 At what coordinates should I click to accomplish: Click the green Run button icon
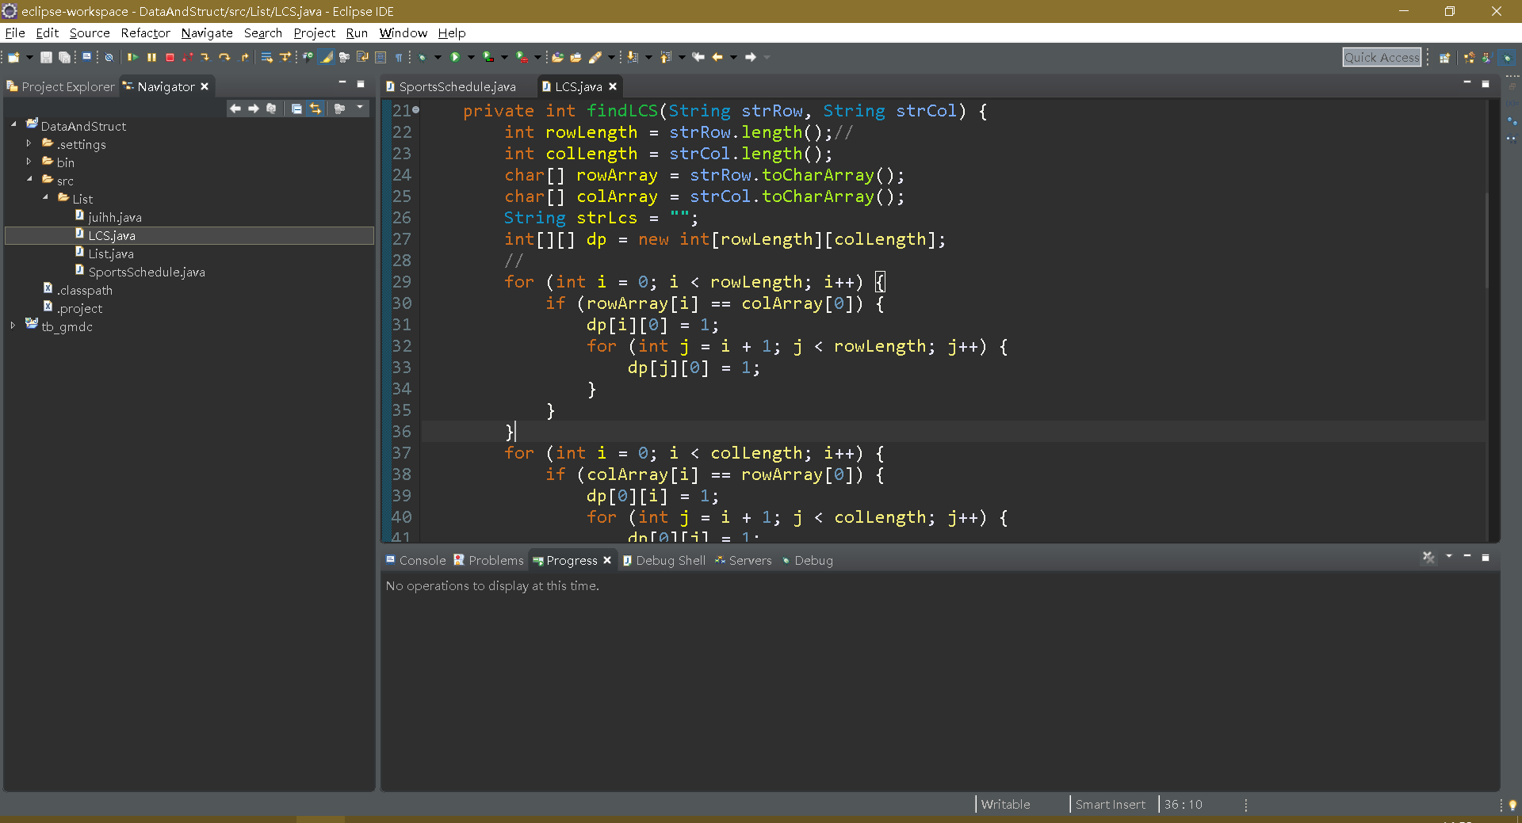coord(455,57)
